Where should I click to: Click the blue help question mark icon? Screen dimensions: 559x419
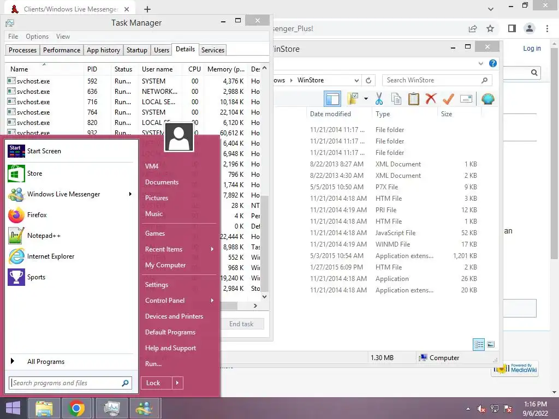[493, 63]
